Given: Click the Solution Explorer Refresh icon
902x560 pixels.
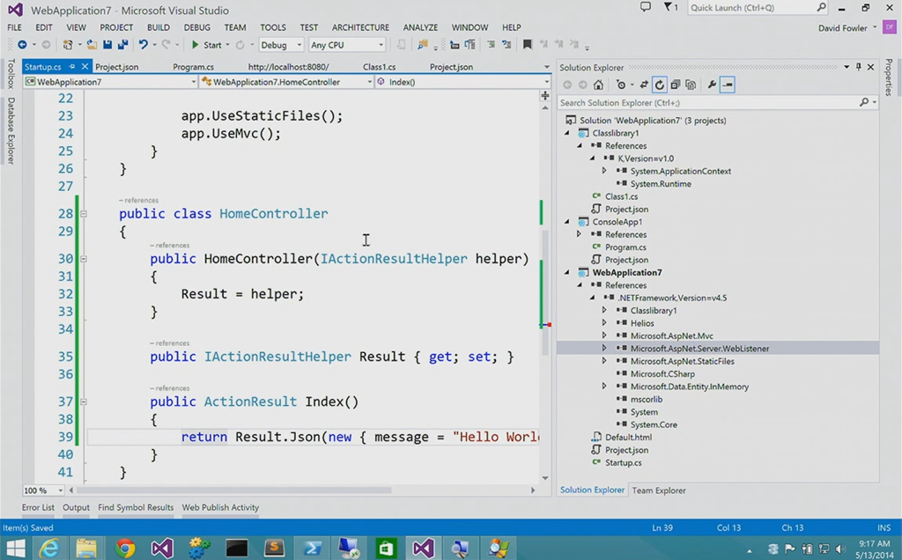Looking at the screenshot, I should tap(659, 85).
